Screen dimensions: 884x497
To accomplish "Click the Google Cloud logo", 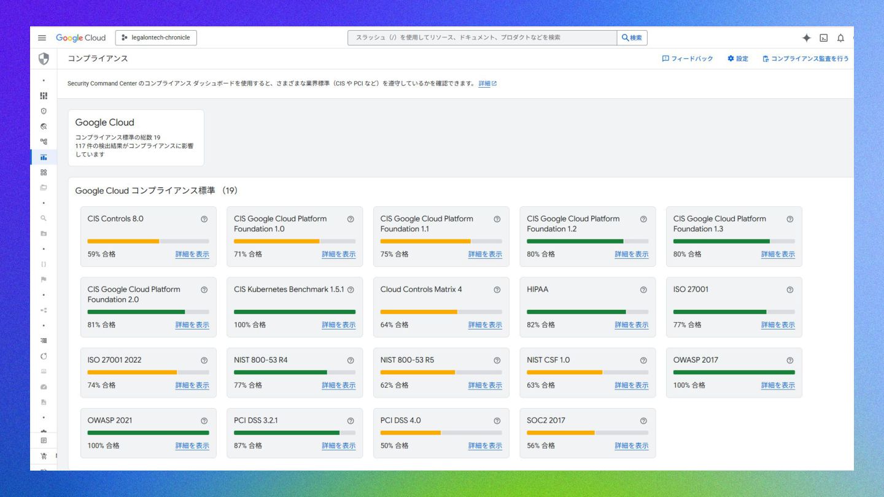I will coord(81,37).
